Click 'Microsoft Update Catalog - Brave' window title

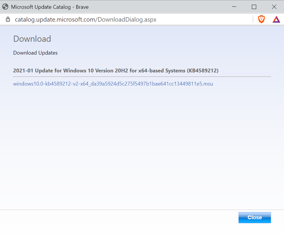click(50, 7)
